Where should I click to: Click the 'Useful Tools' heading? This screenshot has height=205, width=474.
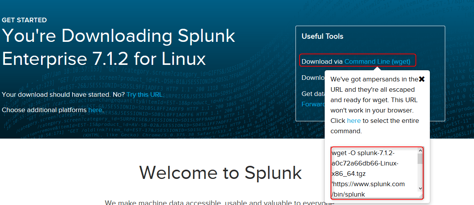(x=322, y=36)
